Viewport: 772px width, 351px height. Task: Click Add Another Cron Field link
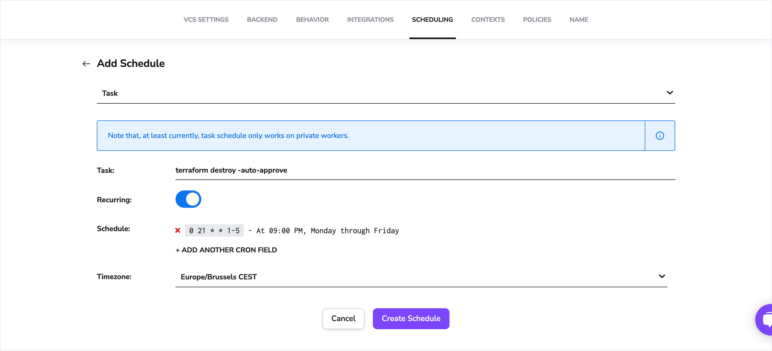coord(226,250)
